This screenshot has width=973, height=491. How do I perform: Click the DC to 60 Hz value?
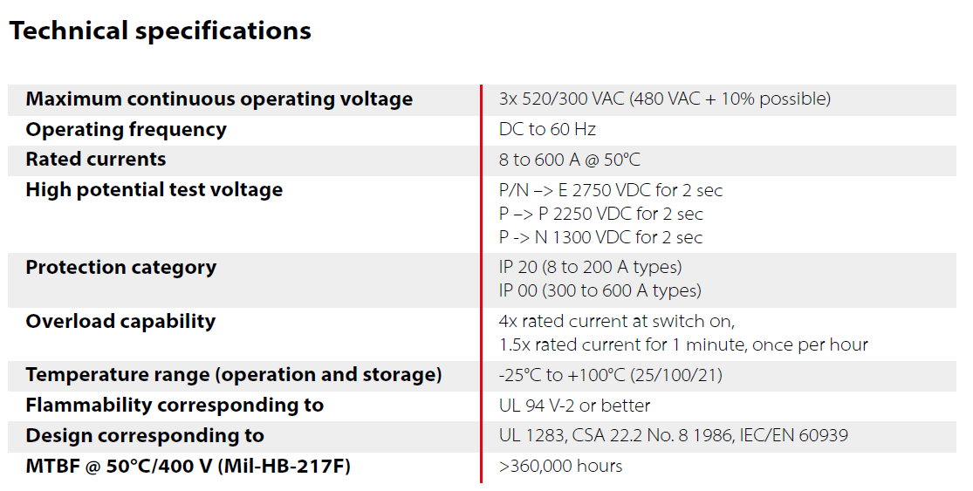[547, 129]
